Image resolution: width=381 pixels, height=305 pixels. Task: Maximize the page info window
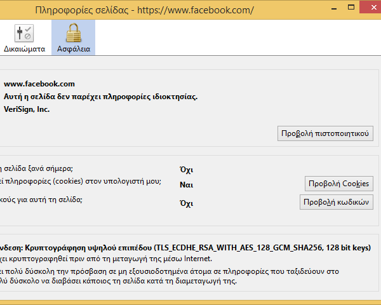pos(351,7)
